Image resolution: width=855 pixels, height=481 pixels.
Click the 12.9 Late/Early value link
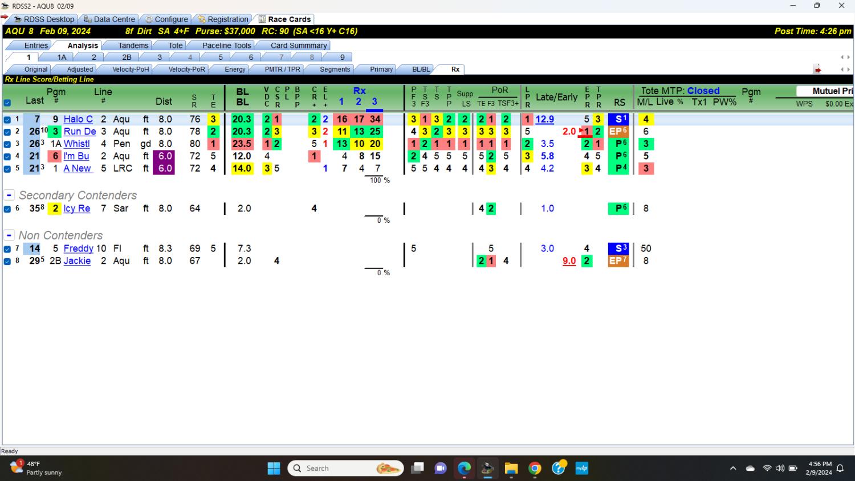click(544, 119)
